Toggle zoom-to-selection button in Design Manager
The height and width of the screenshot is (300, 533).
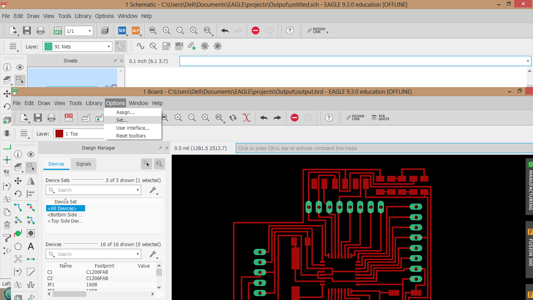point(159,164)
